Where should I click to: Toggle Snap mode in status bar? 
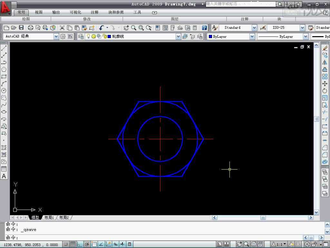pos(66,244)
